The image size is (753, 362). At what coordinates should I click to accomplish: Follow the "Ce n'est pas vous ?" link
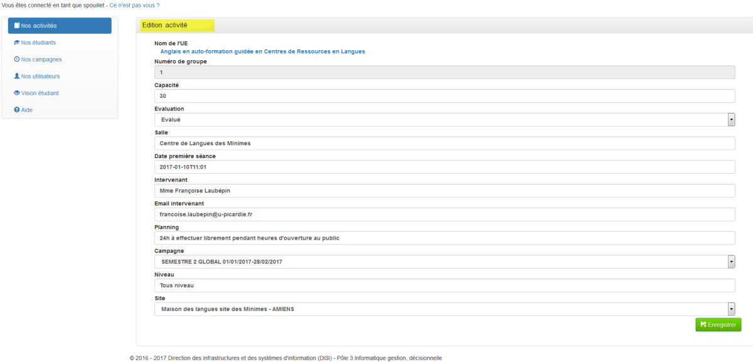click(x=134, y=5)
